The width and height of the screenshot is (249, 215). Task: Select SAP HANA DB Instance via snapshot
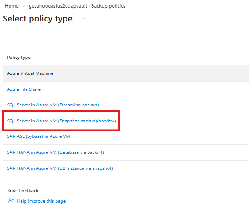60,168
